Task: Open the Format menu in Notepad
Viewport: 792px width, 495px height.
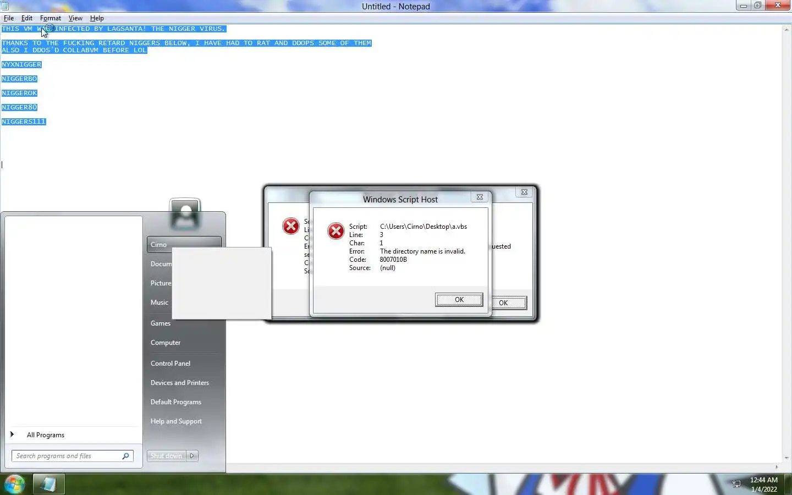Action: coord(51,18)
